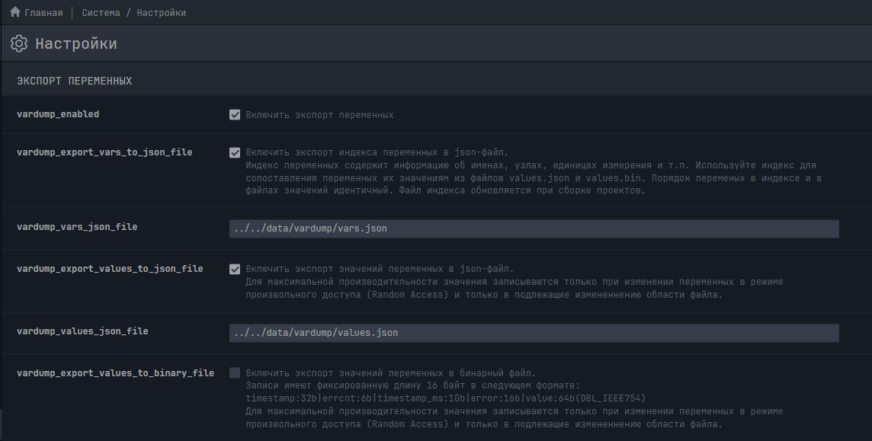Click the Настройки page title heading
872x441 pixels.
pos(76,43)
